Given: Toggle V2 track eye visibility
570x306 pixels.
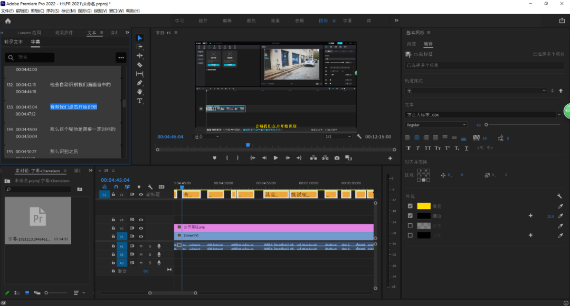Looking at the screenshot, I should tap(141, 228).
